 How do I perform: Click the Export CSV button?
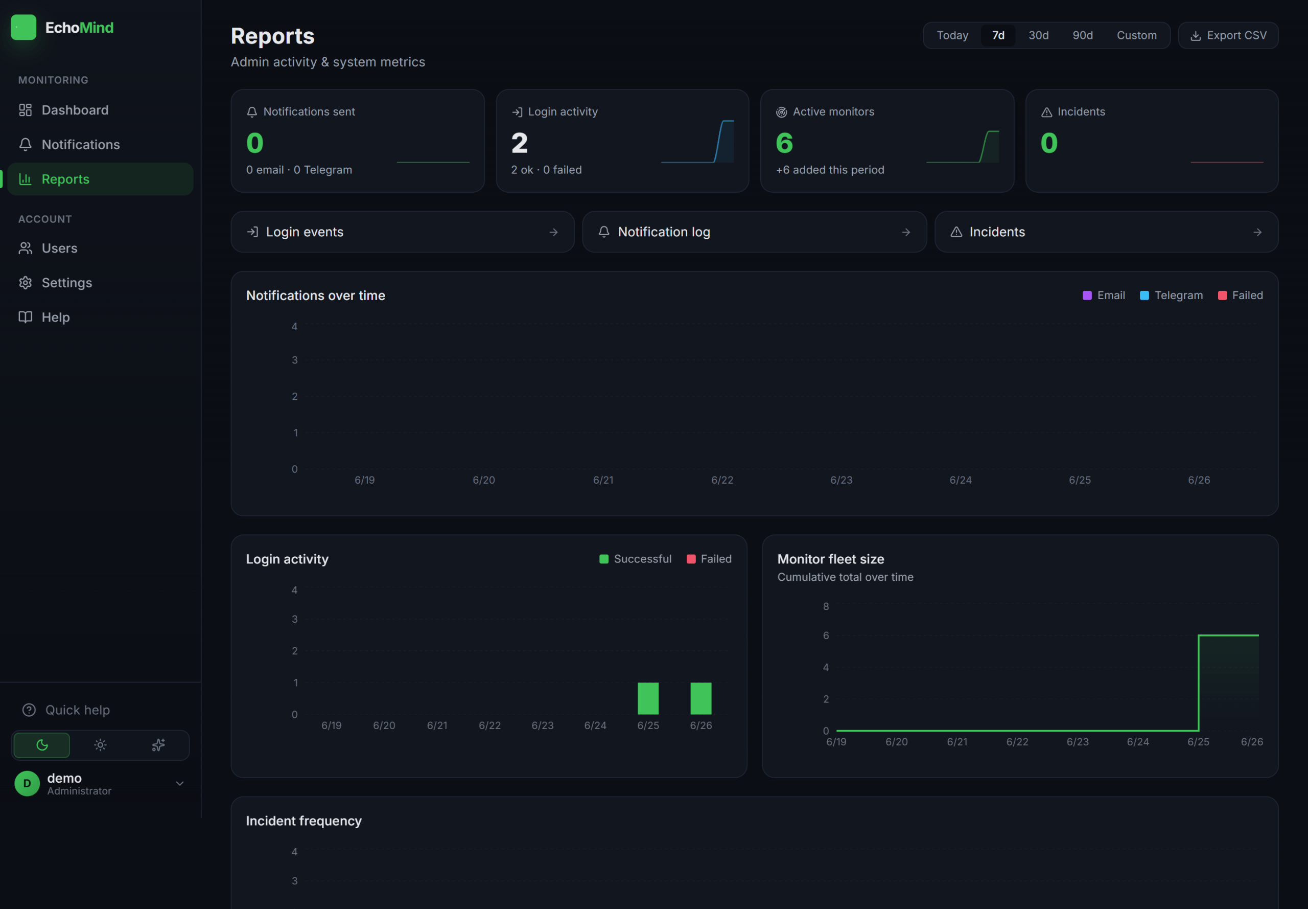1228,35
